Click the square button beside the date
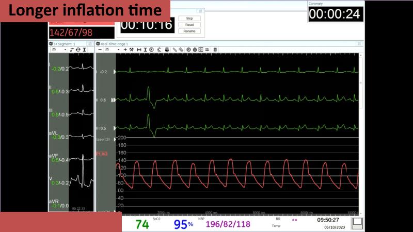 tap(356, 223)
